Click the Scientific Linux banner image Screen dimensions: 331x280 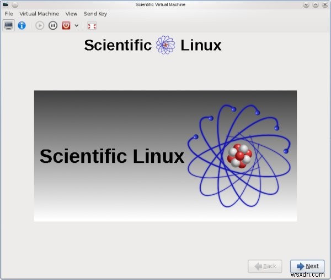165,156
